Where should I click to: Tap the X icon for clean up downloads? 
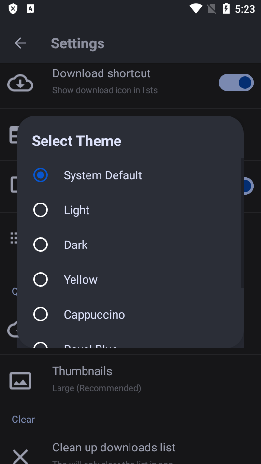pyautogui.click(x=20, y=456)
